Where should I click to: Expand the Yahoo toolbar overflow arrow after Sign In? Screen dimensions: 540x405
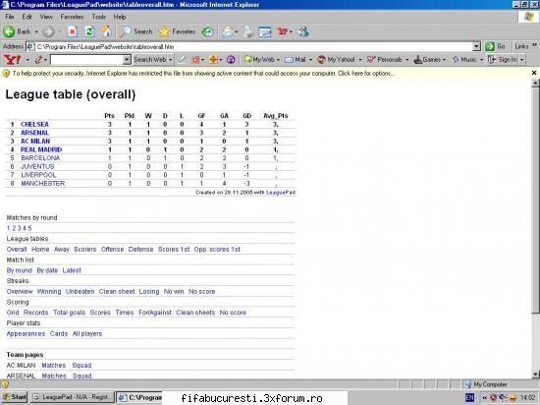pyautogui.click(x=522, y=60)
